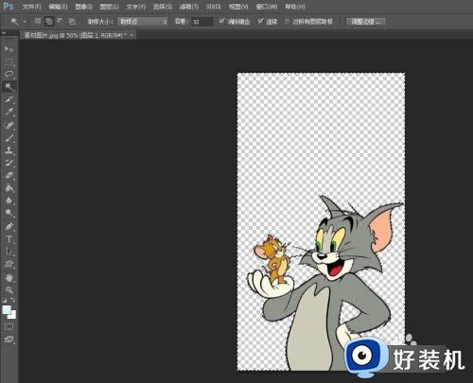This screenshot has width=473, height=383.
Task: Switch to the 素材图片.jpg document tab
Action: [76, 35]
